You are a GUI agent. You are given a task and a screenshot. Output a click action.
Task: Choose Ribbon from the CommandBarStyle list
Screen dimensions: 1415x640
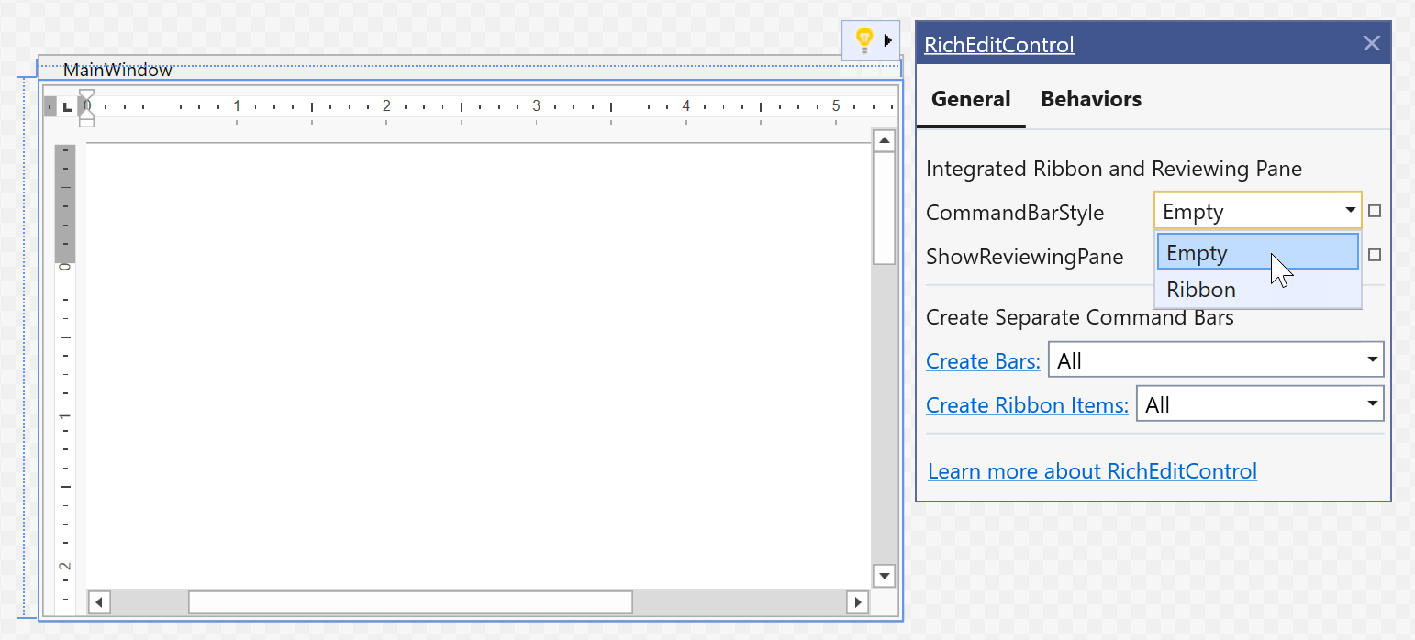click(1201, 290)
